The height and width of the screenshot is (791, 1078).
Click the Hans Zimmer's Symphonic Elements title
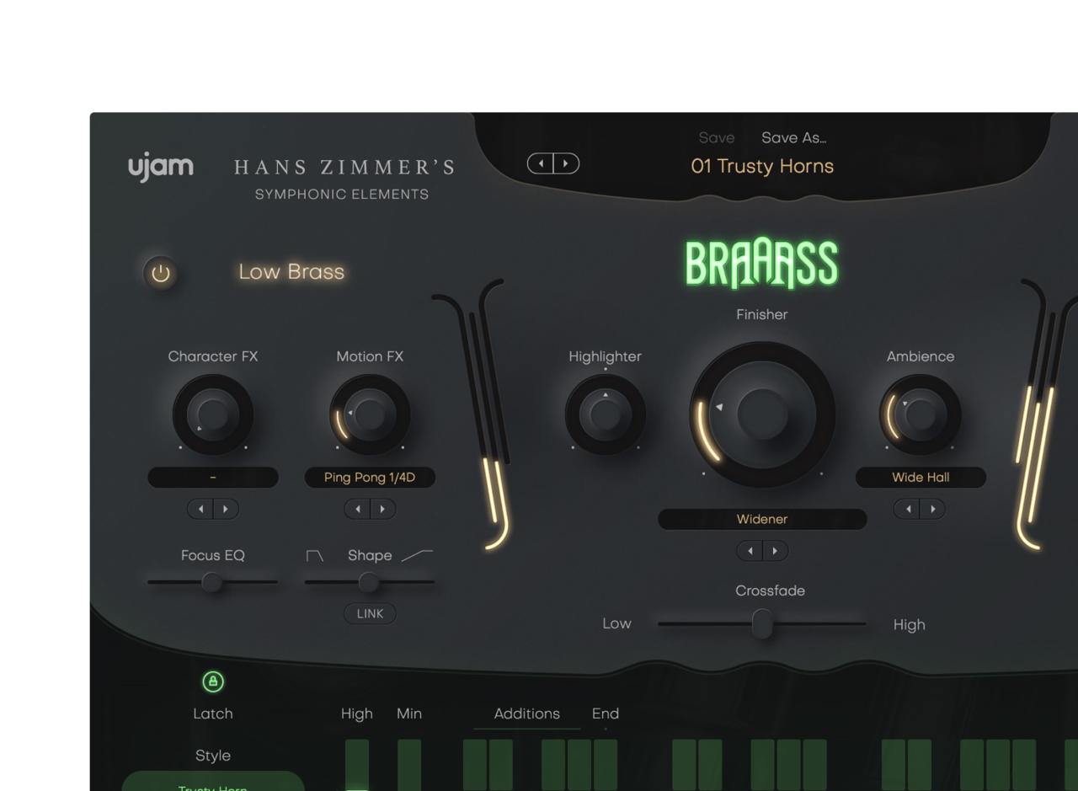pyautogui.click(x=344, y=179)
